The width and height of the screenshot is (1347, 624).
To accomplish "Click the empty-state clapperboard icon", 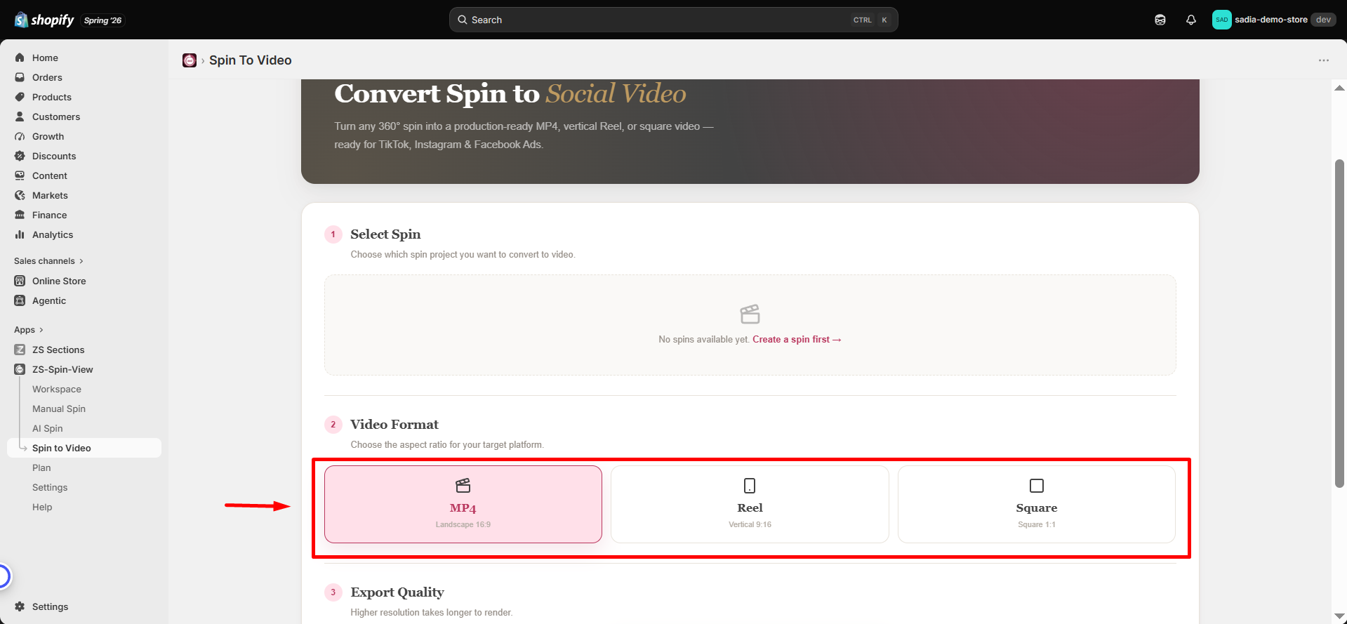I will (750, 314).
